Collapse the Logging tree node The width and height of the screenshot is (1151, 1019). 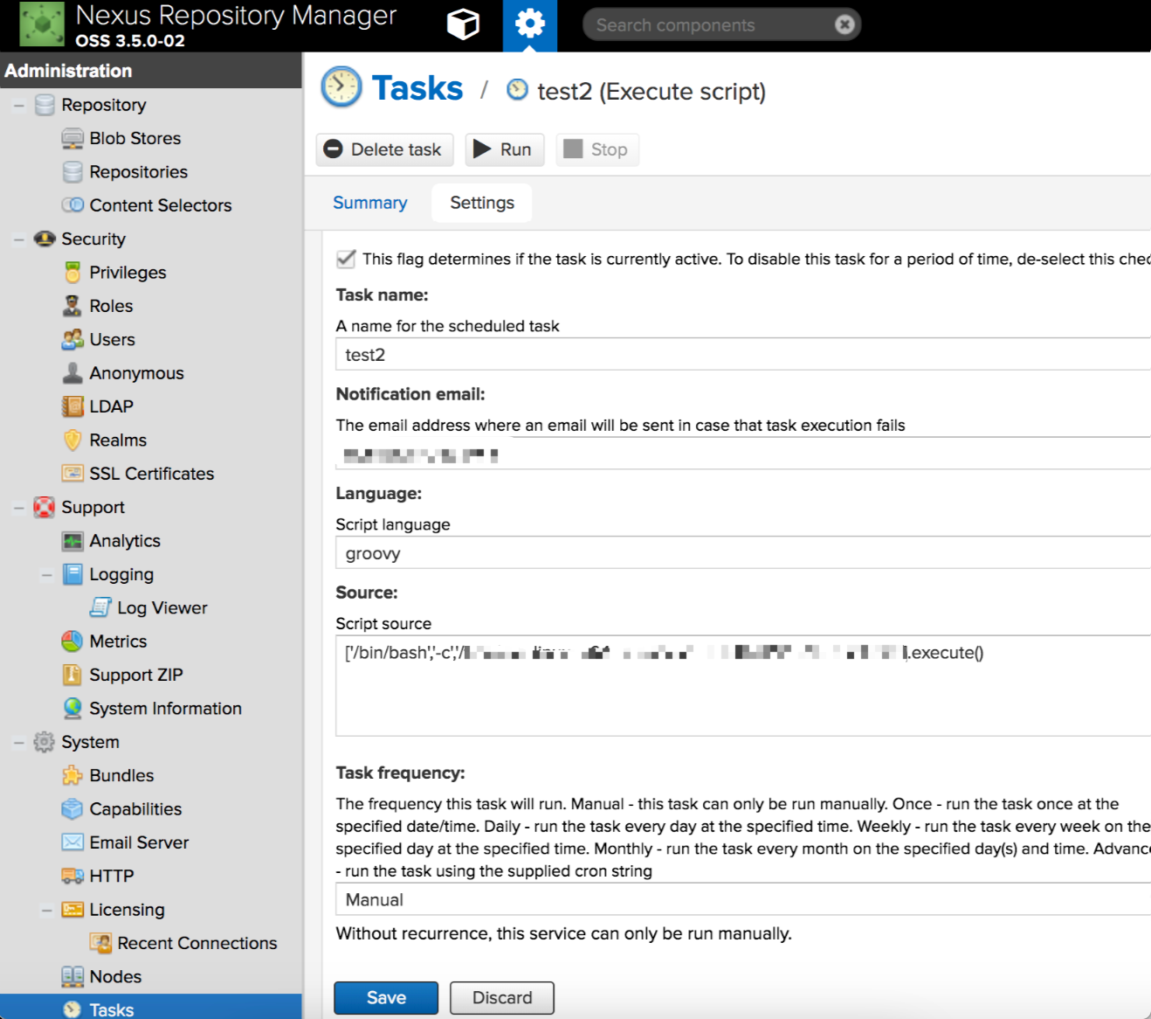[x=46, y=575]
